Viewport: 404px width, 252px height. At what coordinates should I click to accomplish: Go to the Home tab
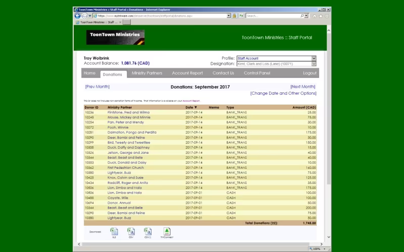89,73
